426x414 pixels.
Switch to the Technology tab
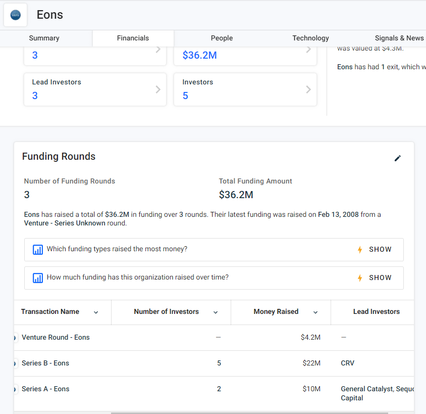click(310, 38)
